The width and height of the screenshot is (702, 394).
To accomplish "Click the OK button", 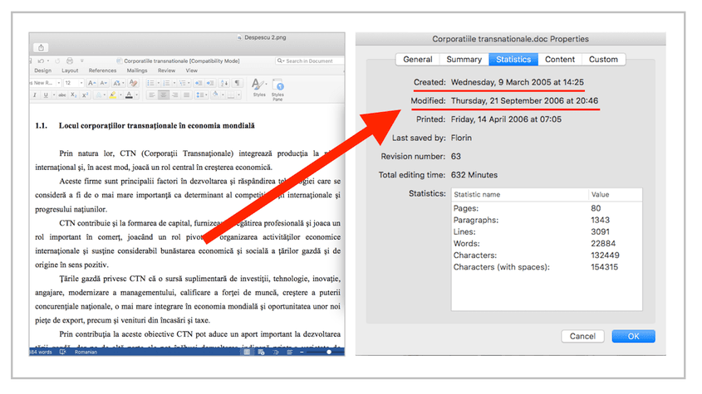I will (633, 336).
